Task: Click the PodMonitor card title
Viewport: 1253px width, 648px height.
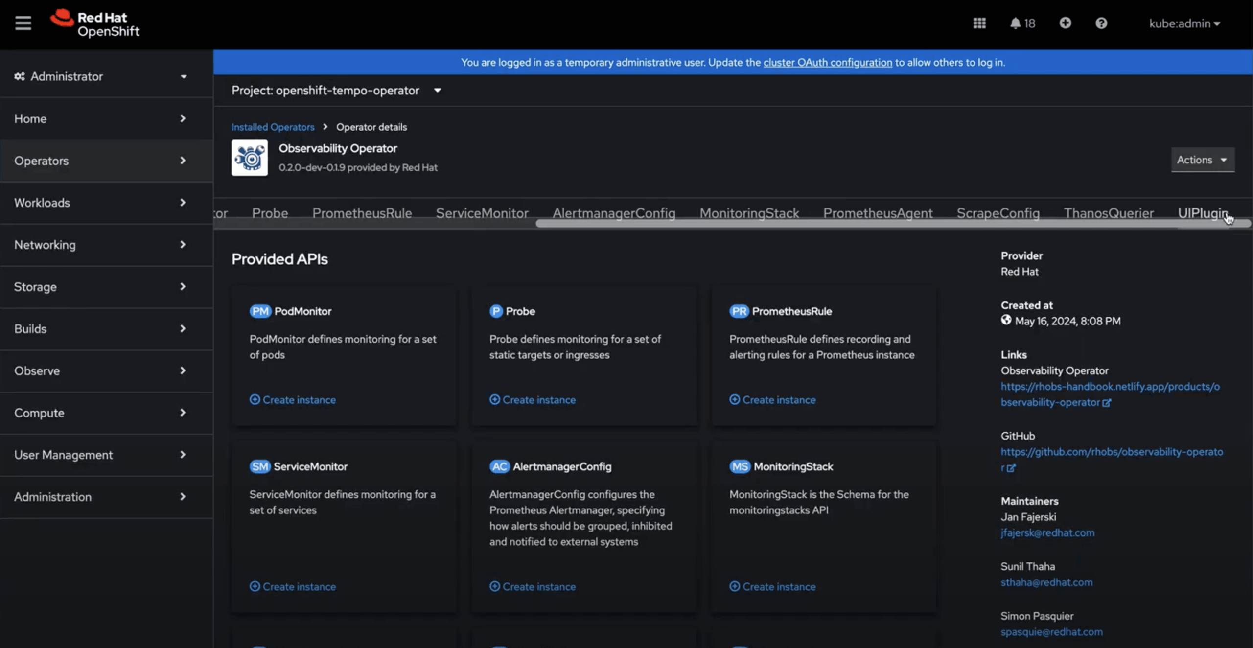Action: pyautogui.click(x=302, y=311)
